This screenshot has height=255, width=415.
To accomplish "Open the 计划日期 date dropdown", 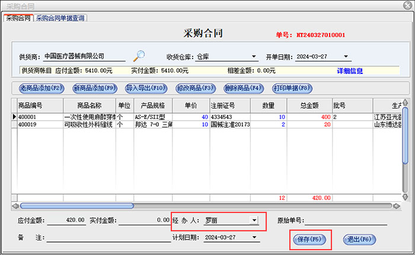I will click(255, 237).
